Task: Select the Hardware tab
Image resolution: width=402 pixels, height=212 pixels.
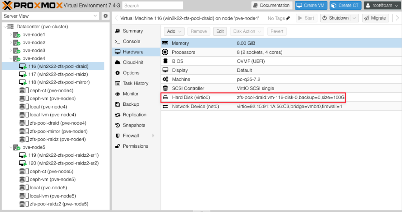Action: [x=136, y=52]
